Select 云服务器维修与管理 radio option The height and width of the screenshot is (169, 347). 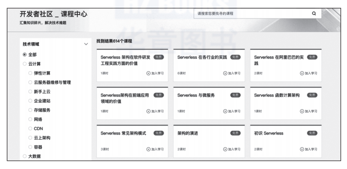(30, 82)
